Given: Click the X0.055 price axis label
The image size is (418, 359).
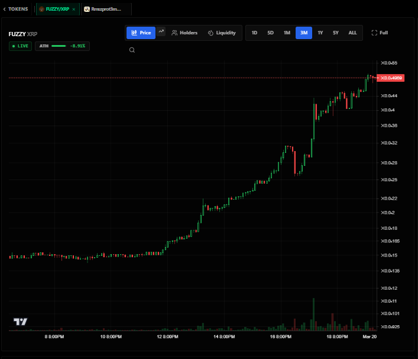Looking at the screenshot, I should click(389, 63).
